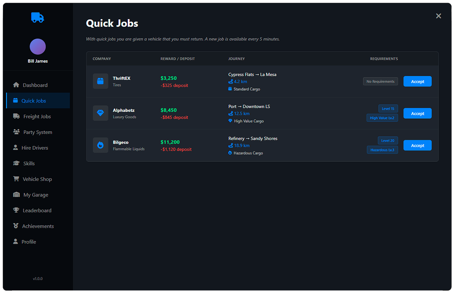Click the 18.9 km distance text
The height and width of the screenshot is (294, 455).
point(242,146)
